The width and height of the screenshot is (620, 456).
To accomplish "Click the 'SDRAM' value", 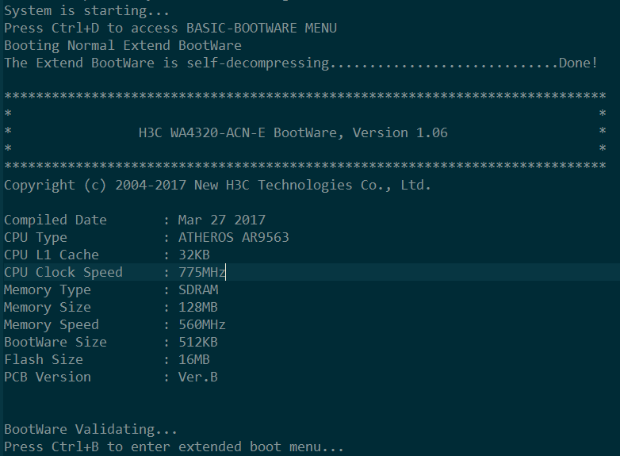I will pyautogui.click(x=198, y=289).
